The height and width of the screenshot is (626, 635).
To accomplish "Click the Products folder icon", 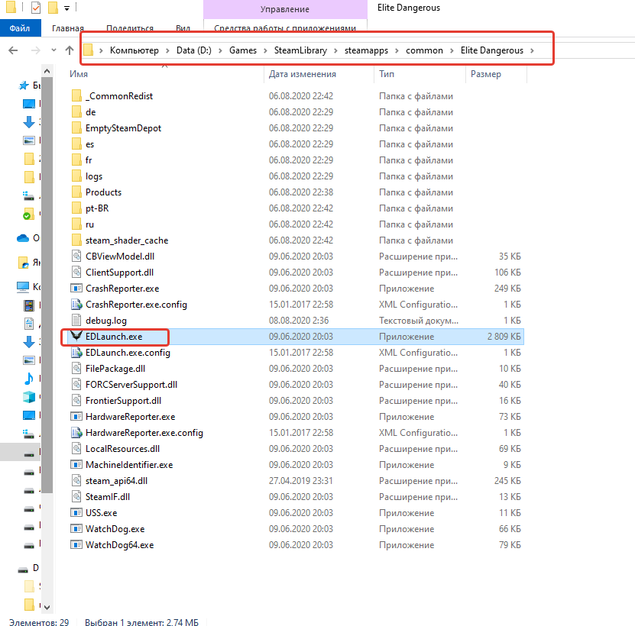I will coord(76,192).
